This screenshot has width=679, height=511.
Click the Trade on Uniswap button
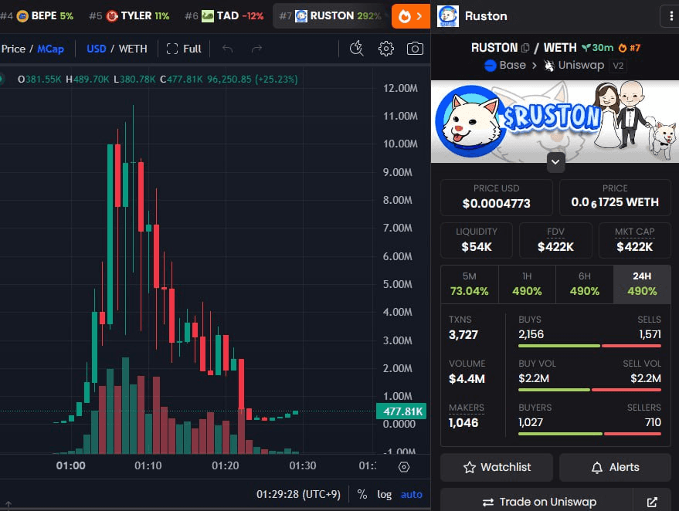coord(538,502)
